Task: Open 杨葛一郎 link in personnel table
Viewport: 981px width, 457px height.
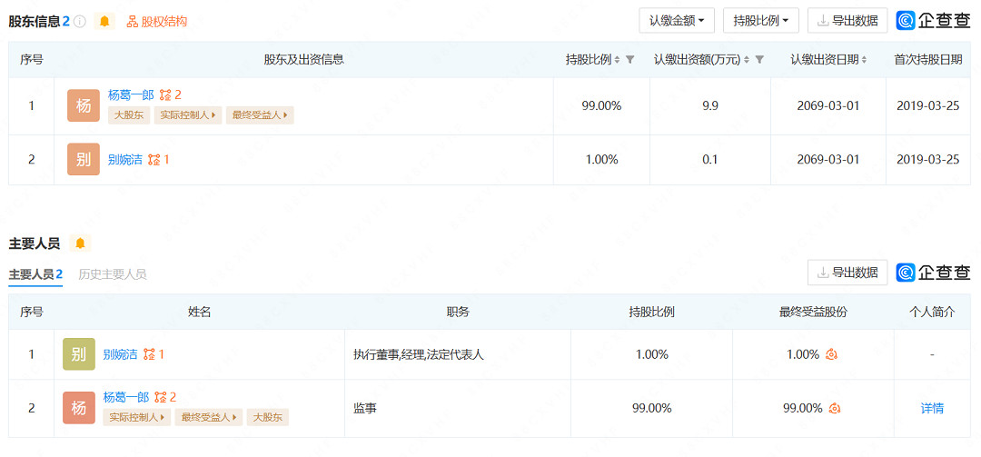Action: [125, 398]
